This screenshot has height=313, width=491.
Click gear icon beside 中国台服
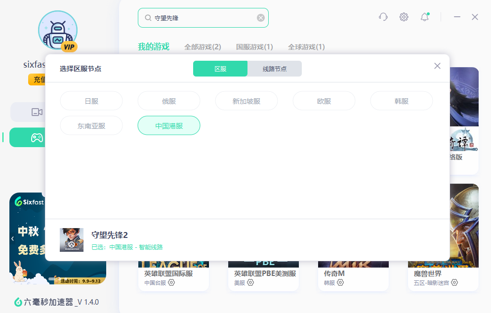coord(171,283)
